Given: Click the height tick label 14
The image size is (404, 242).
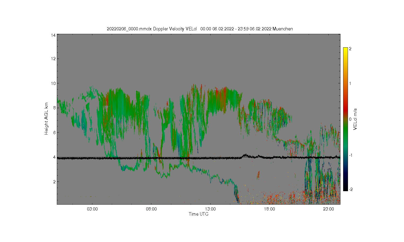Looking at the screenshot, I should 54,35.
